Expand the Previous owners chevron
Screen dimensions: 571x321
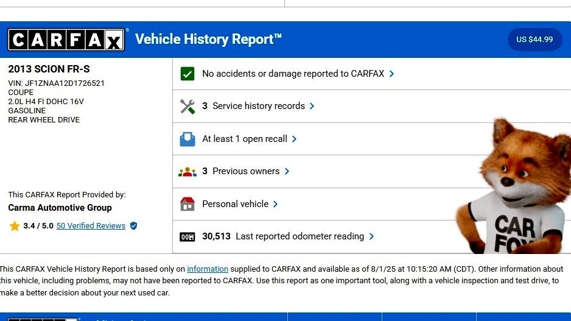click(287, 171)
